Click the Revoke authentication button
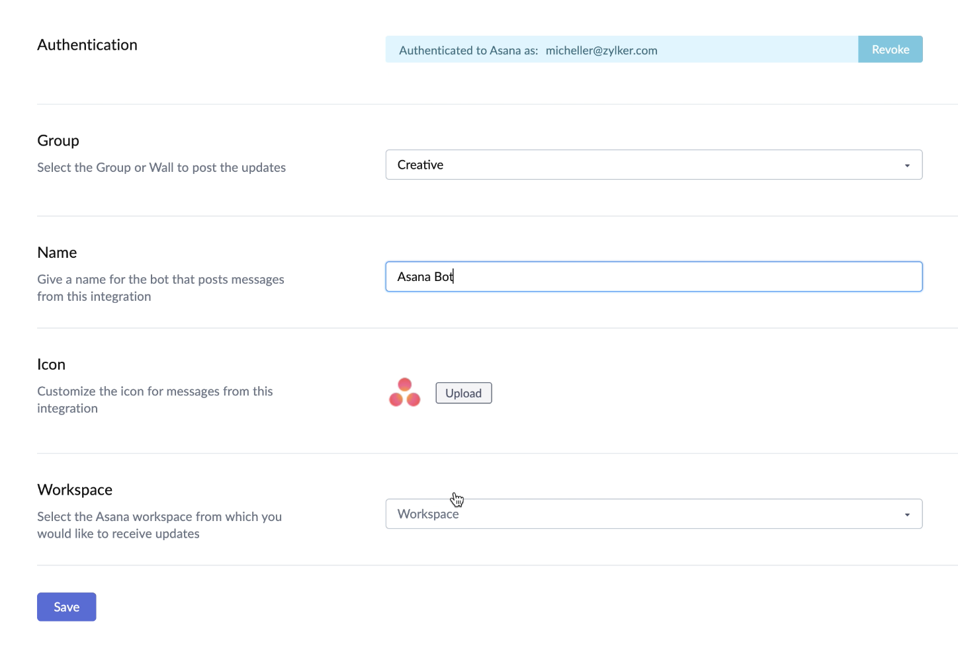This screenshot has width=958, height=648. [x=890, y=50]
